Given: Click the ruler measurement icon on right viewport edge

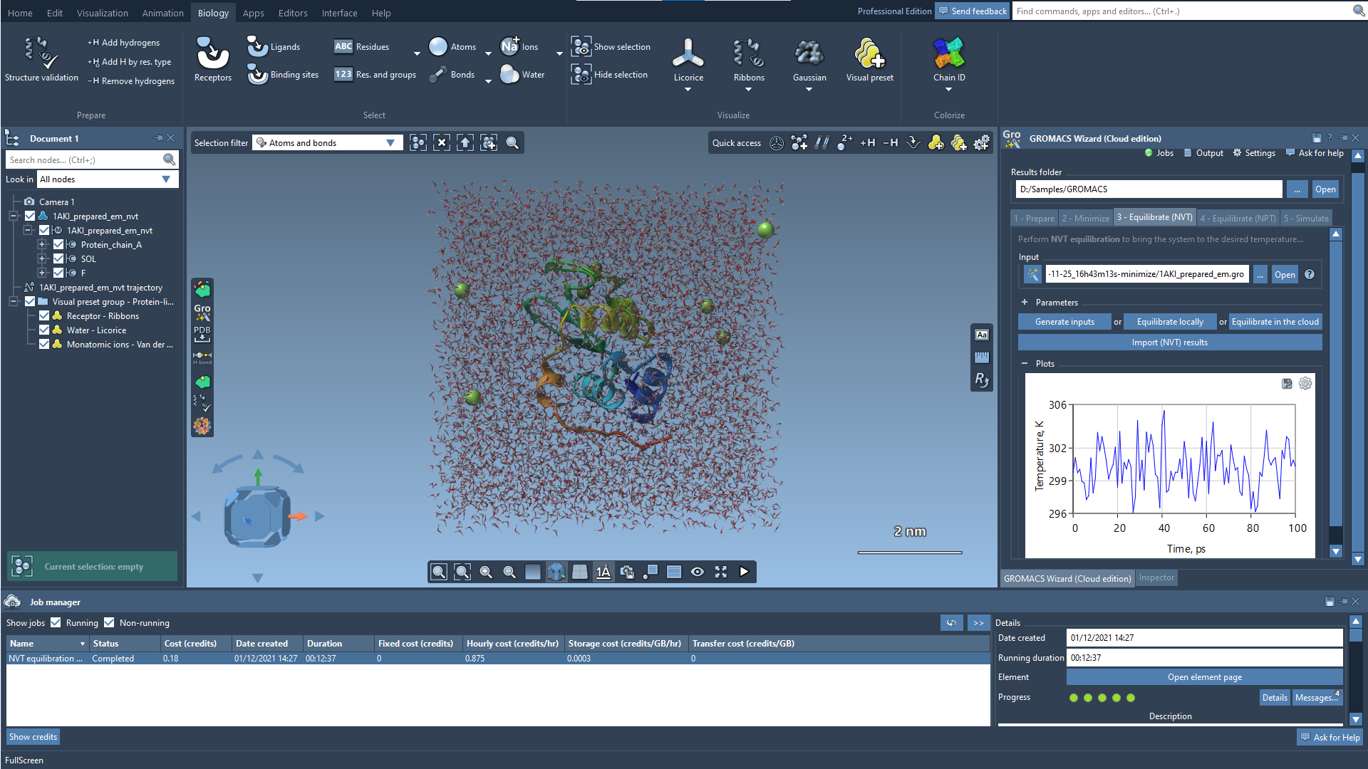Looking at the screenshot, I should click(x=982, y=357).
